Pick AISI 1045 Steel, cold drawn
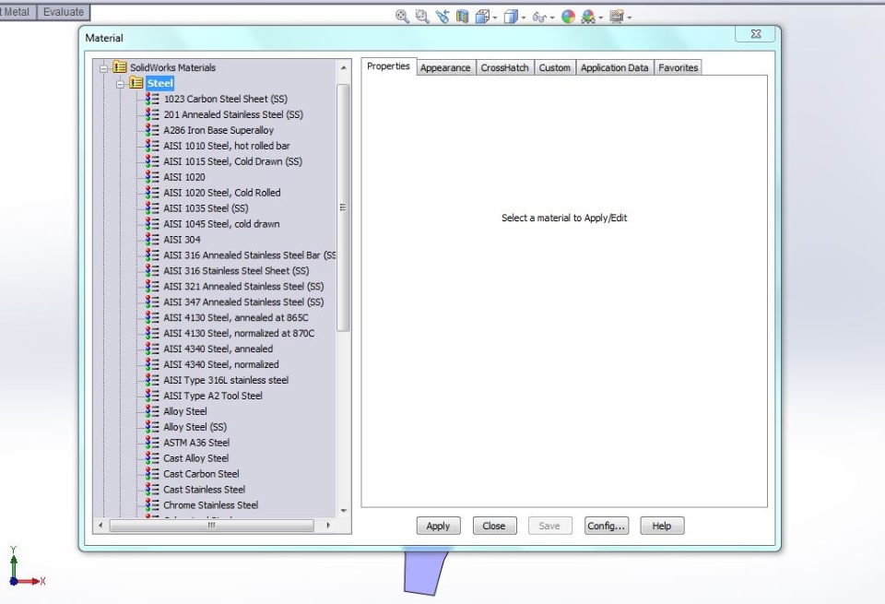Screen dimensions: 885x604 221,224
